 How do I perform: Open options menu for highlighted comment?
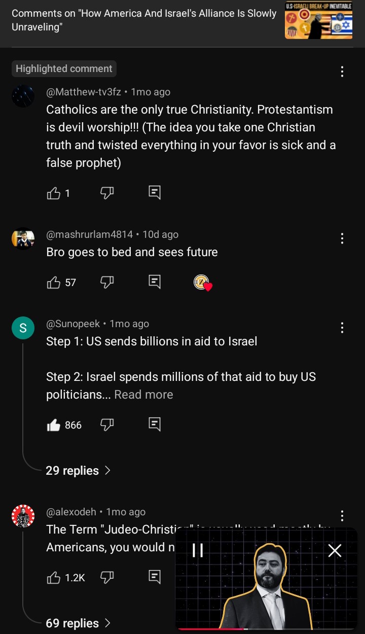(342, 72)
